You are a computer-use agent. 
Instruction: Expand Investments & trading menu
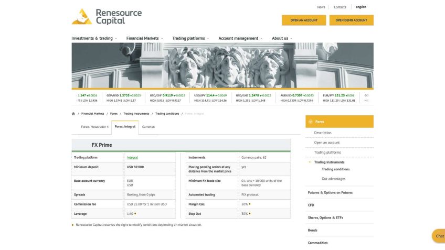pyautogui.click(x=93, y=38)
